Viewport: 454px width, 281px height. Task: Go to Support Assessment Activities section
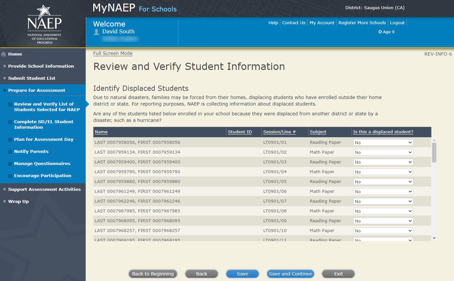(x=44, y=189)
